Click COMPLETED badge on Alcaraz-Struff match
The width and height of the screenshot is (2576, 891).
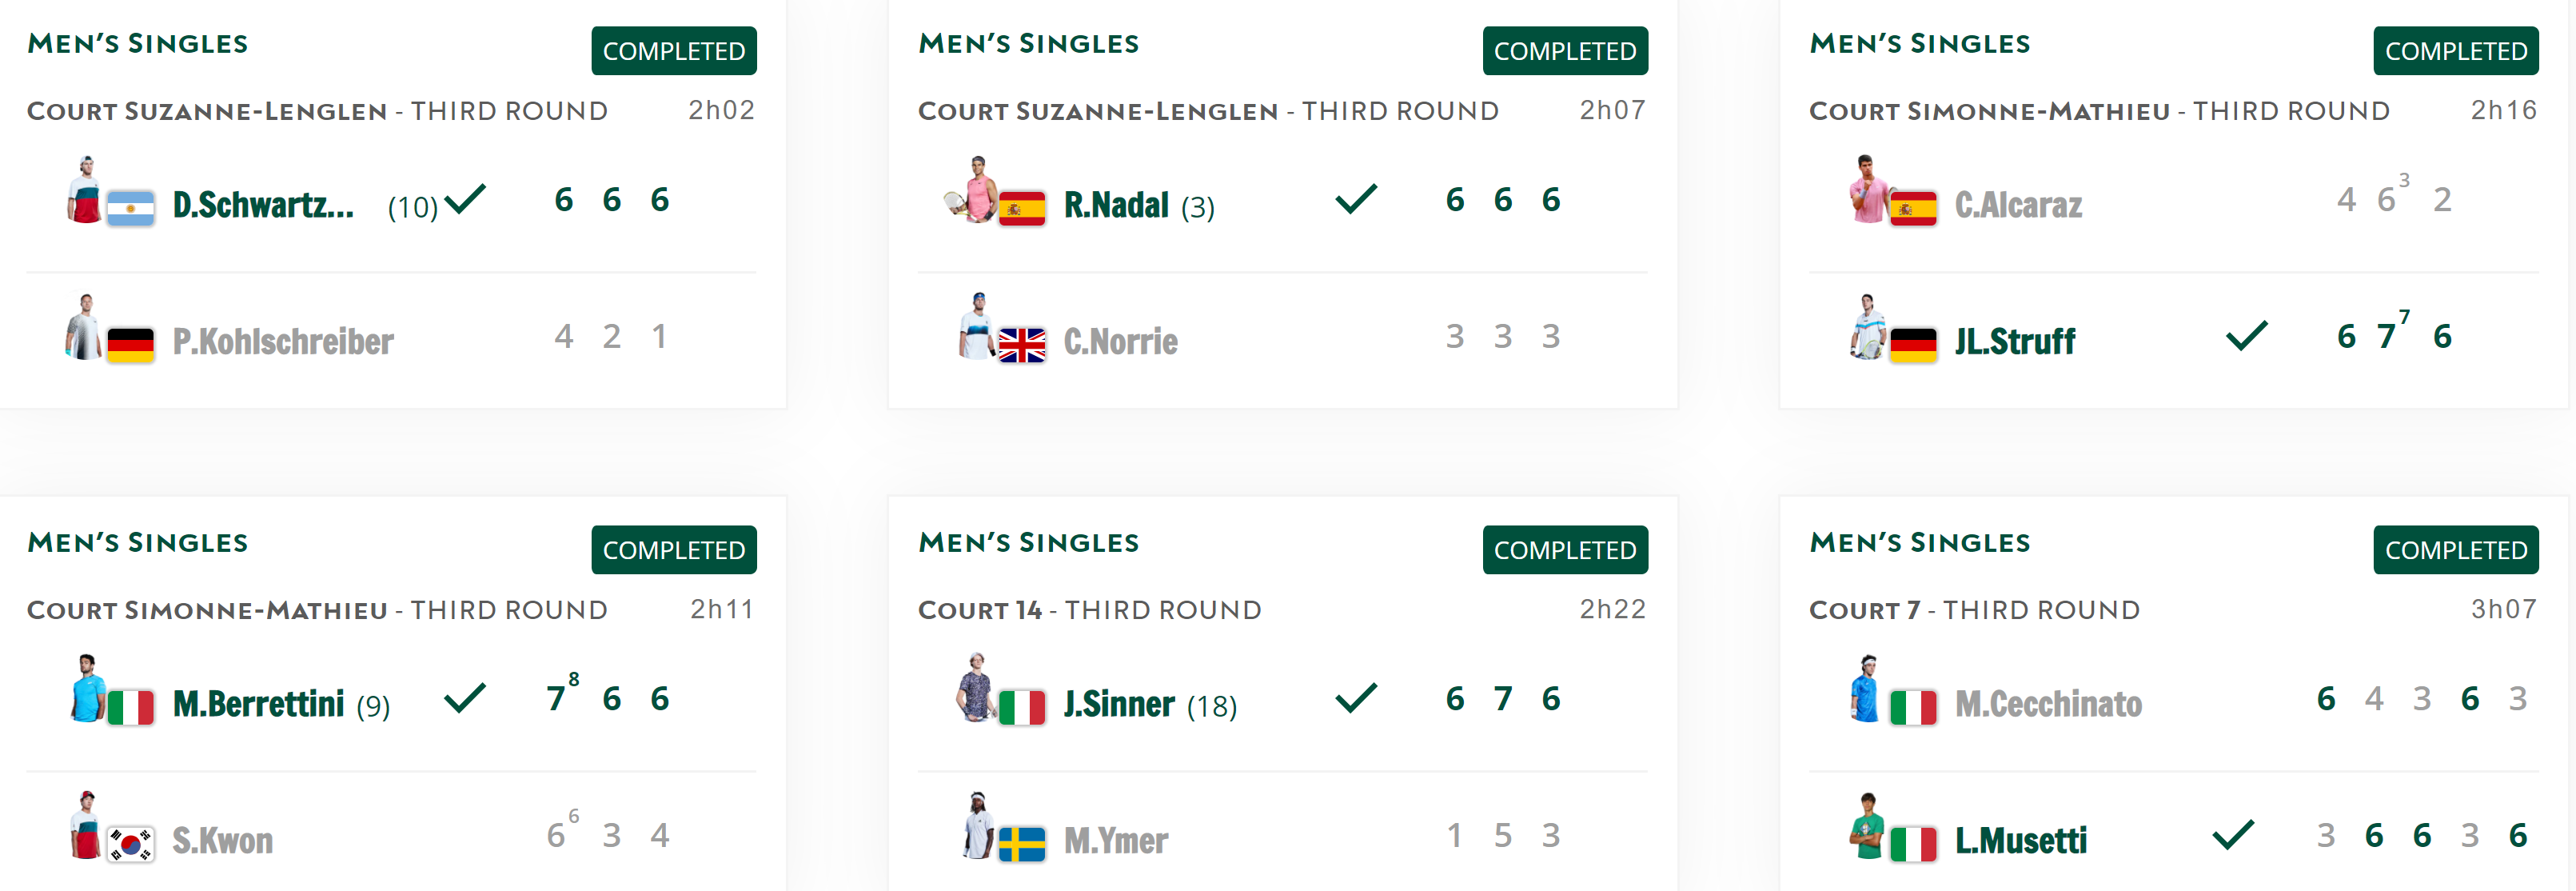click(x=2455, y=51)
